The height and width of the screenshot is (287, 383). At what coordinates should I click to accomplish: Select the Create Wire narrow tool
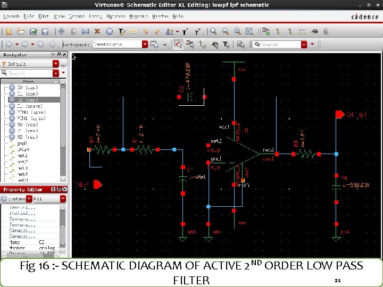[278, 31]
